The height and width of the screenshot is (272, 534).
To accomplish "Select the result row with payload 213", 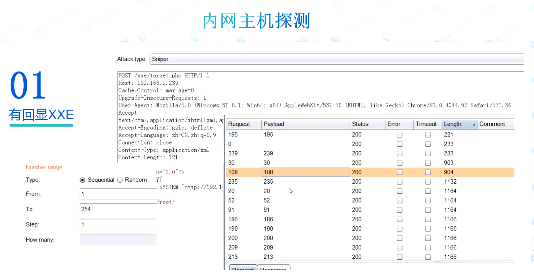I will tap(370, 256).
